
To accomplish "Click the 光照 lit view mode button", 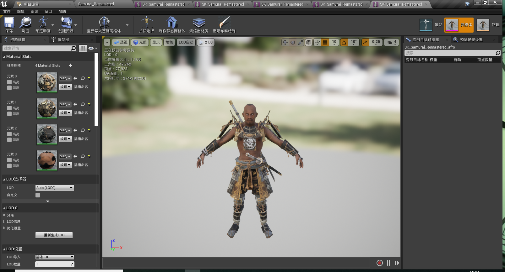I will pyautogui.click(x=140, y=42).
